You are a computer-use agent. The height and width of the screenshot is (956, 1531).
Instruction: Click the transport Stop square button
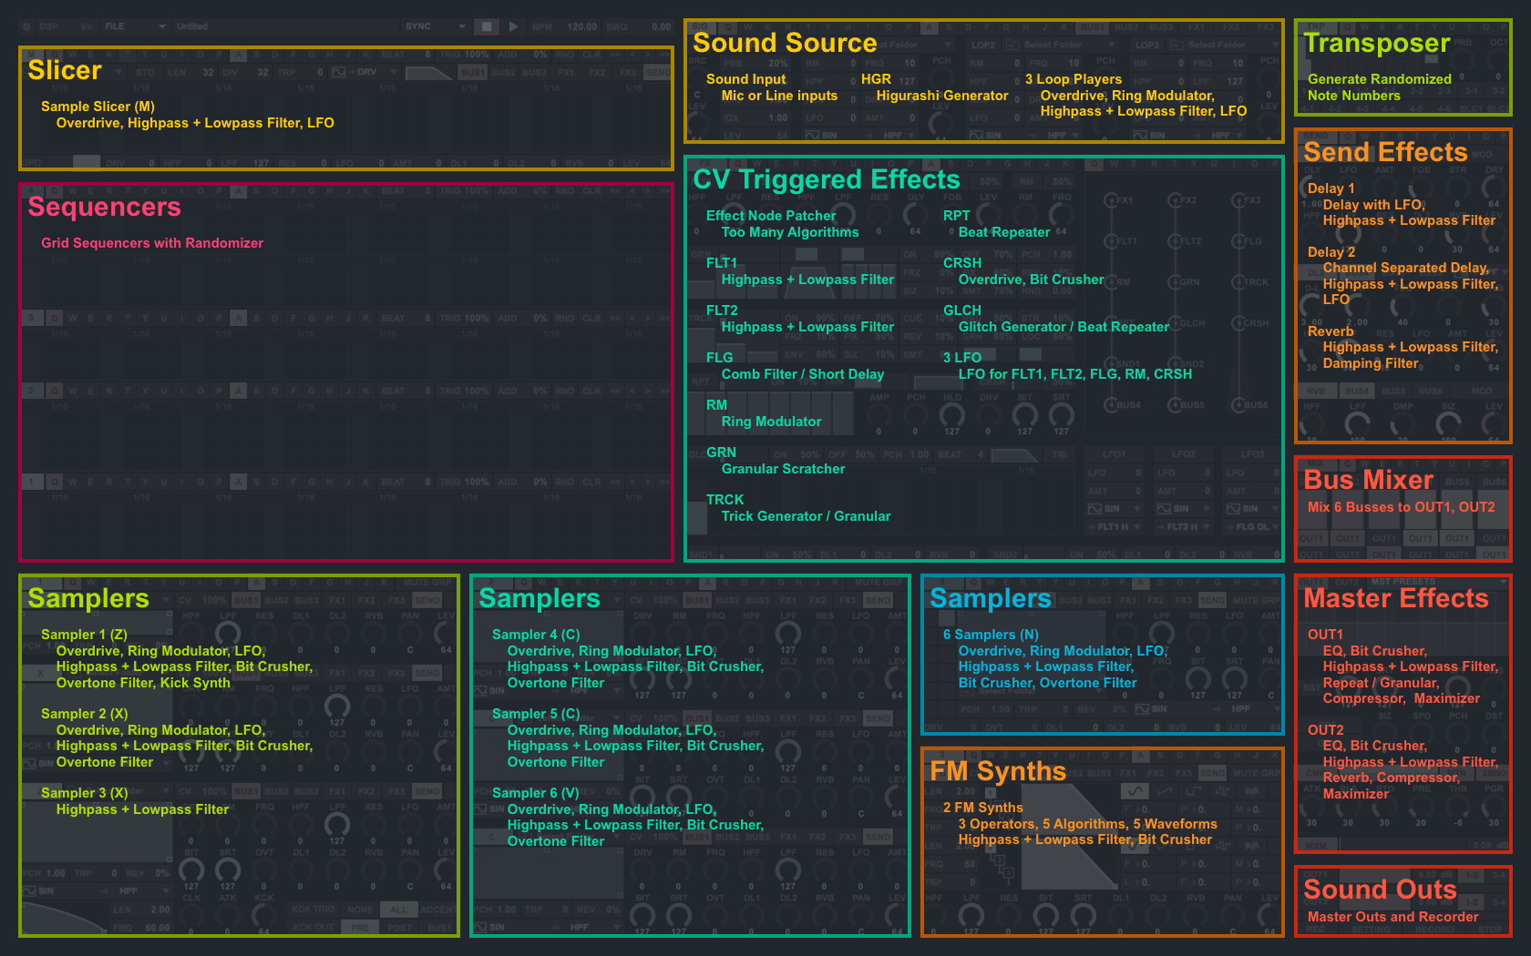pyautogui.click(x=487, y=26)
